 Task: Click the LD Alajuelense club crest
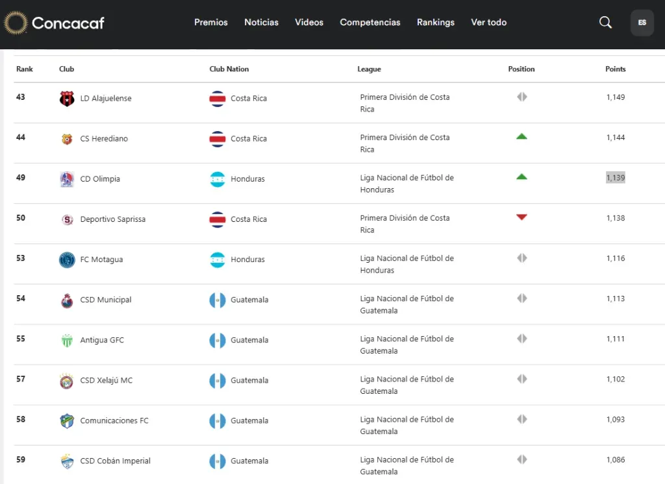pyautogui.click(x=67, y=99)
